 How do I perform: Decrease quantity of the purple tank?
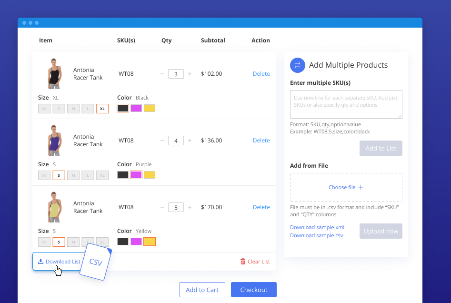pyautogui.click(x=162, y=141)
